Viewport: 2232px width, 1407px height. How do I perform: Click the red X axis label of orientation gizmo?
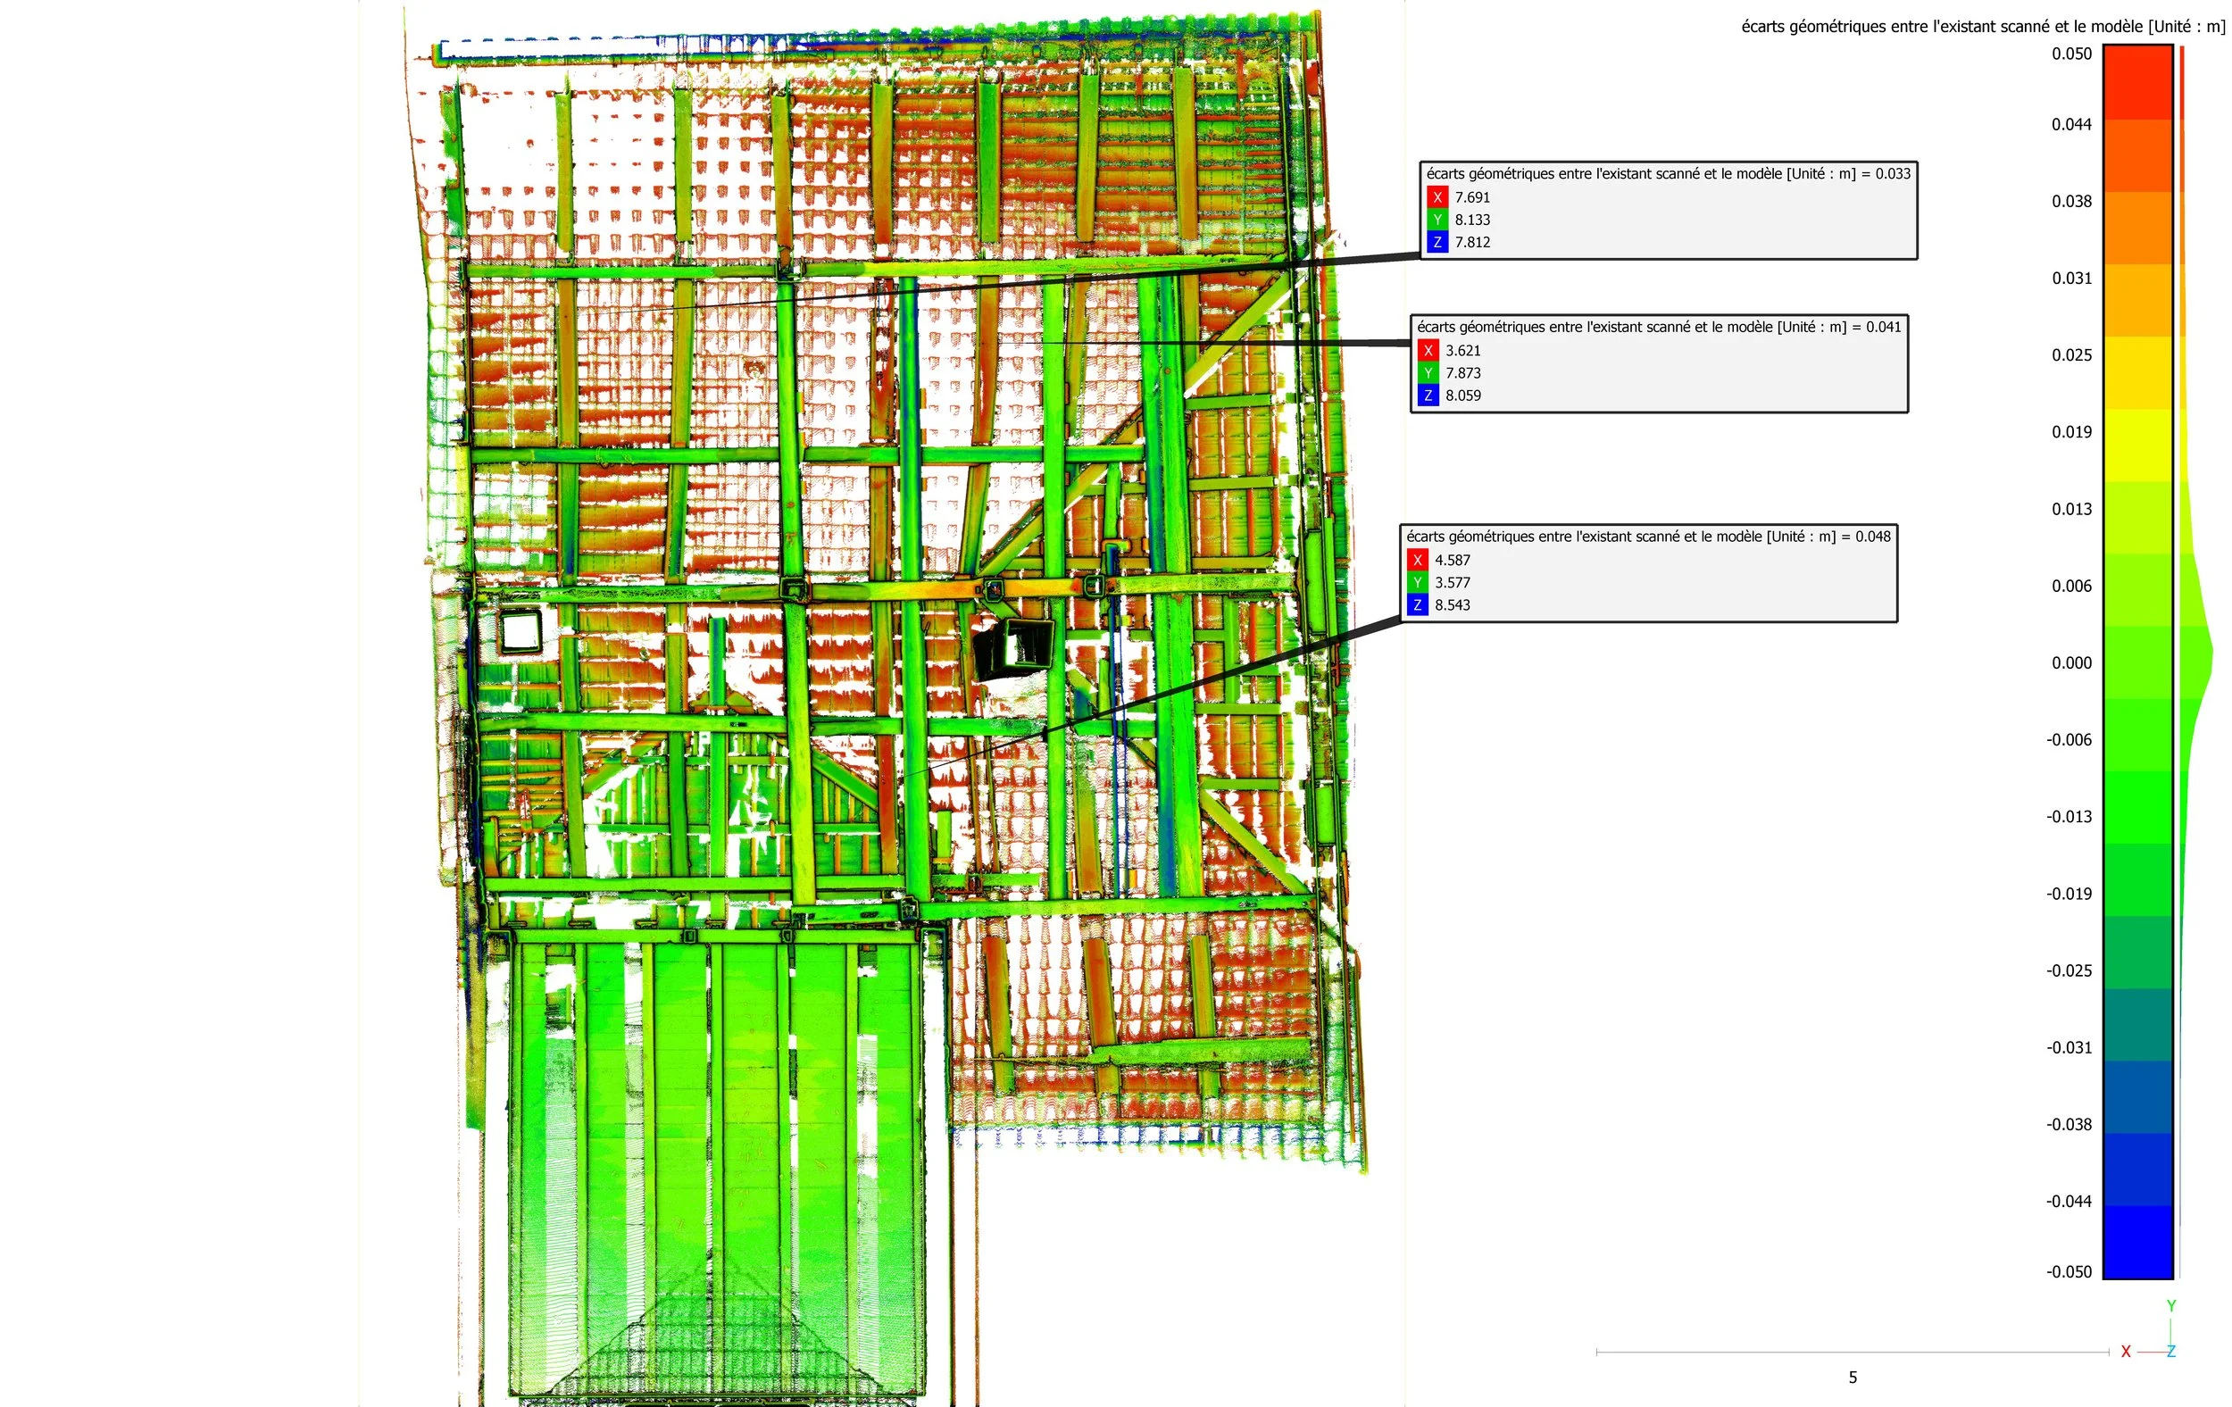2126,1352
